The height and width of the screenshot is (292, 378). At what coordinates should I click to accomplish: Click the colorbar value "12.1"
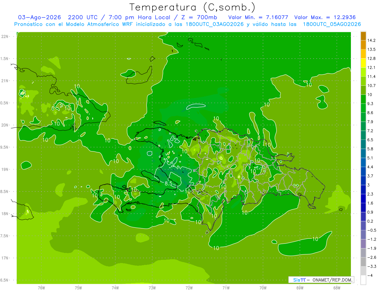point(371,67)
